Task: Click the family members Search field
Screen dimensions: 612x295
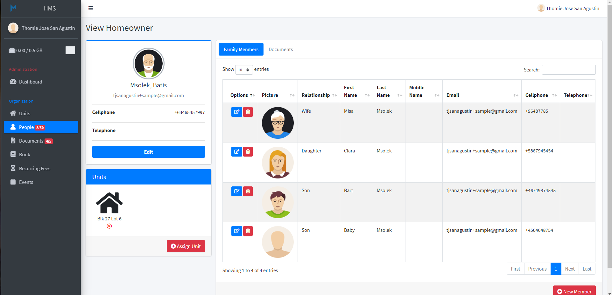Action: click(568, 70)
